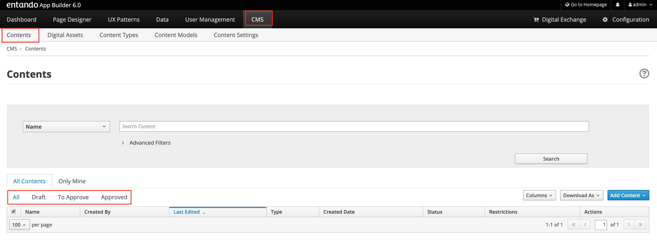The width and height of the screenshot is (657, 243).
Task: Click the Search Content input field
Action: click(x=354, y=126)
